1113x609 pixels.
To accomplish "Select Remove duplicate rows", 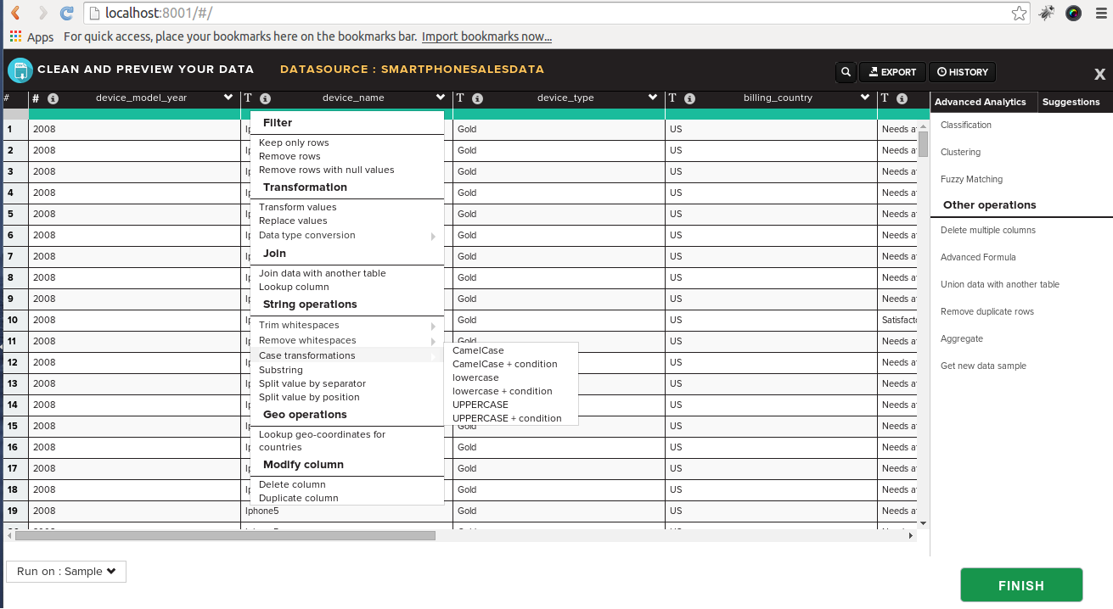I will 987,311.
